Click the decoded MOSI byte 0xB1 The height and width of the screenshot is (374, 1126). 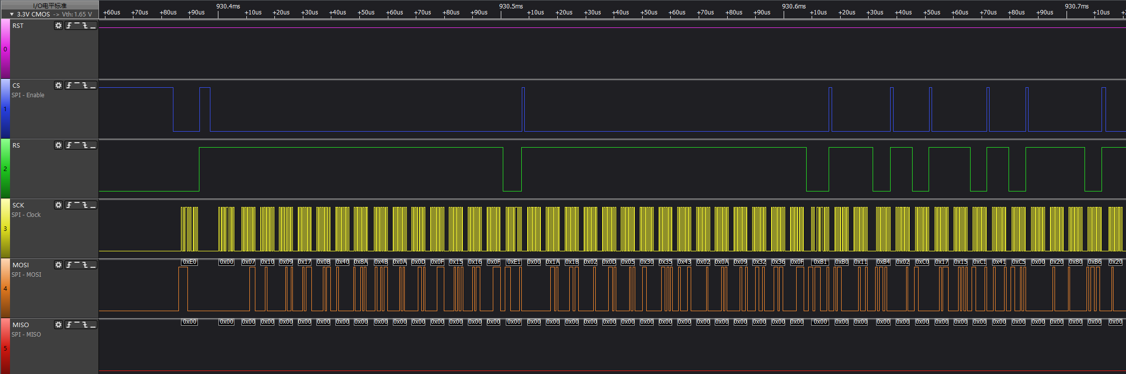click(x=820, y=262)
